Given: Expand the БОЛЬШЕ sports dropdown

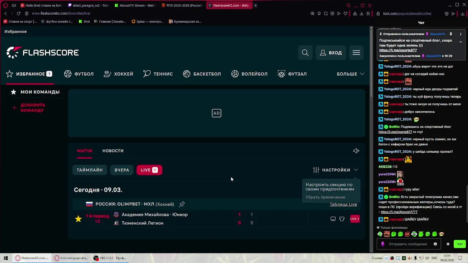Looking at the screenshot, I should coord(350,74).
